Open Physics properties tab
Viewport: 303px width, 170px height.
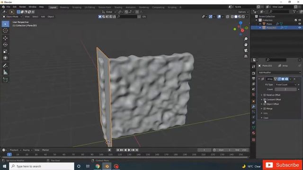tap(254, 117)
